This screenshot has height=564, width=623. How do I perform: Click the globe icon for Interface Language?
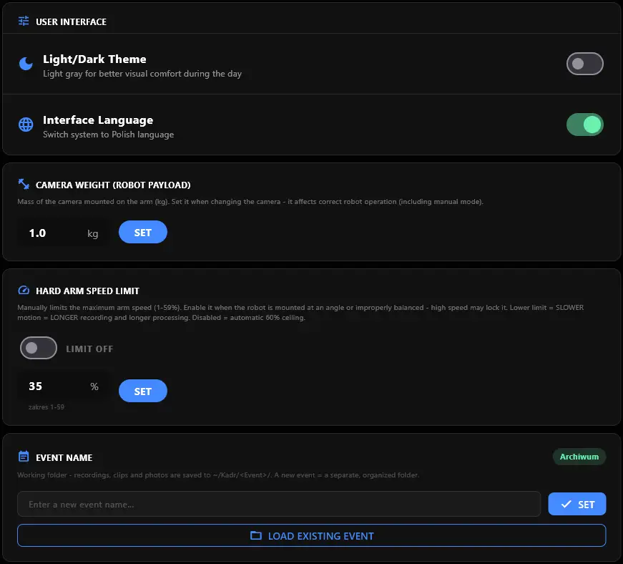(x=26, y=125)
